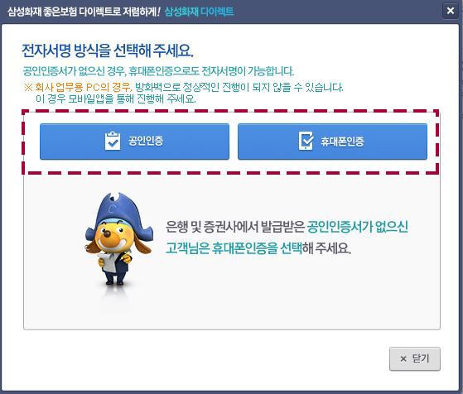Click the teal subheading about 휴대폰인증으로도 전자서명
463x394 pixels.
pyautogui.click(x=158, y=71)
